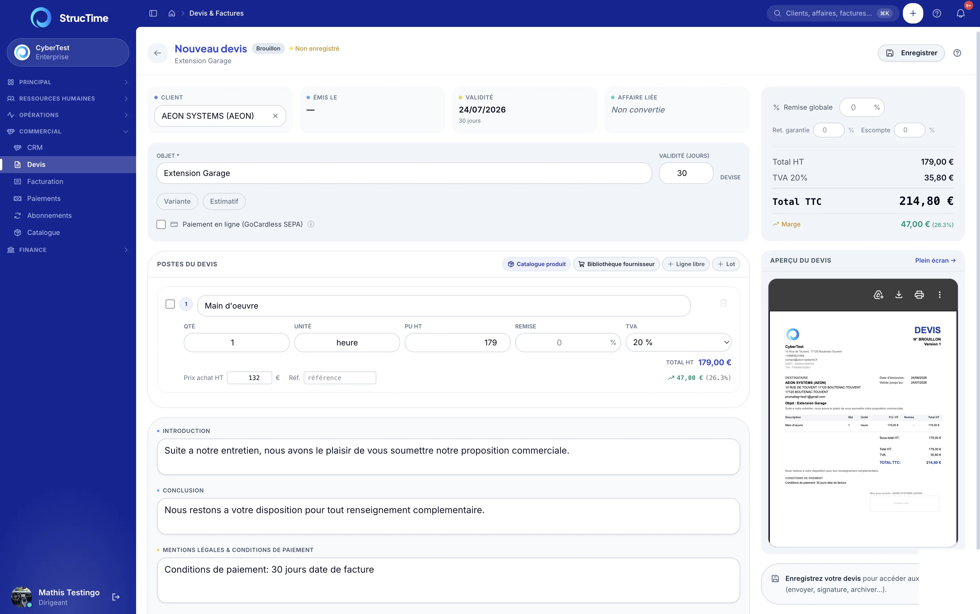Go back using the arrow button
The image size is (980, 614).
[158, 53]
